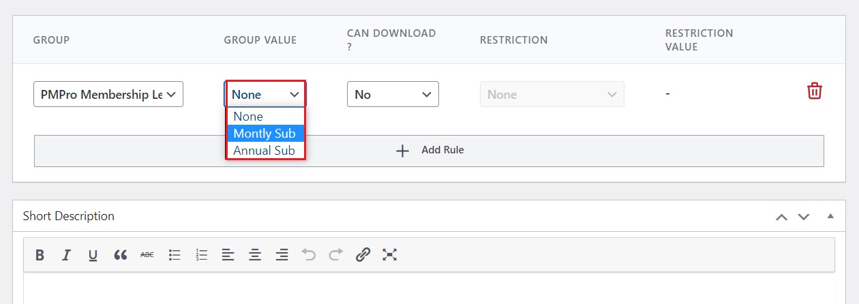Choose Annual Sub from the list

click(x=265, y=151)
